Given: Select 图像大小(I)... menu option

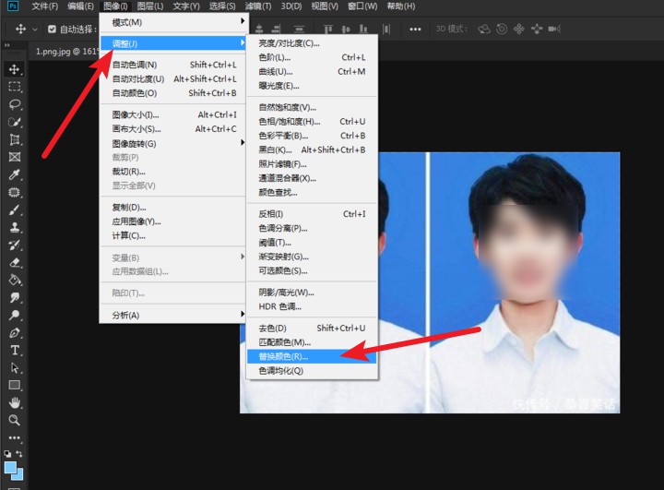Looking at the screenshot, I should [x=136, y=114].
